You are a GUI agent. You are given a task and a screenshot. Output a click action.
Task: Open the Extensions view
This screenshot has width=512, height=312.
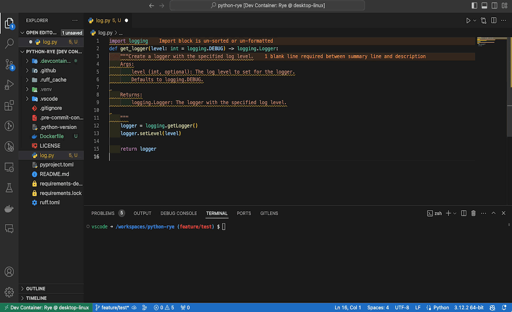click(x=9, y=105)
